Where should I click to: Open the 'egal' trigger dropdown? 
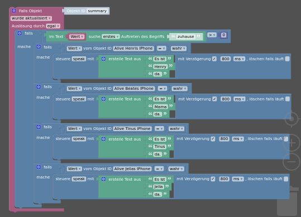(53, 26)
